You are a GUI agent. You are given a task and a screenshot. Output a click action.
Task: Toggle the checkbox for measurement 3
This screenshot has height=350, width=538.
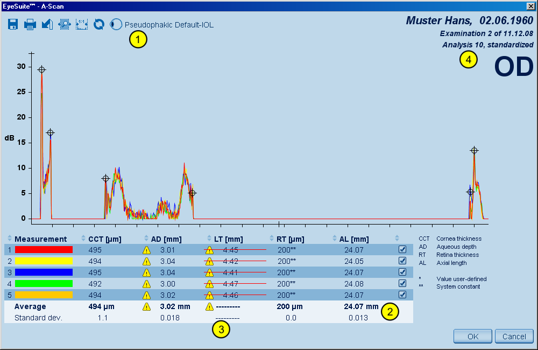[402, 272]
